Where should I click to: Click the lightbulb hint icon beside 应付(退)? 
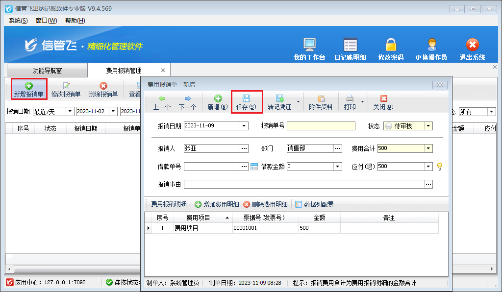click(x=440, y=167)
